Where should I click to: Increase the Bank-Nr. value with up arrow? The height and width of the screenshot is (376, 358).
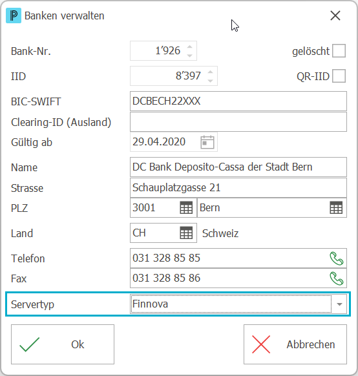coord(190,47)
